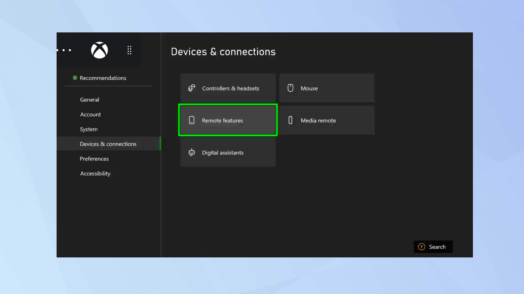Select Recommendations from sidebar
Screen dimensions: 524x294
102,78
